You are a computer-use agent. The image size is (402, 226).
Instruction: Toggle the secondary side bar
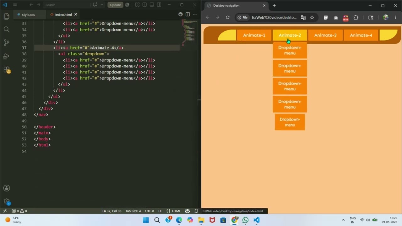point(159,5)
